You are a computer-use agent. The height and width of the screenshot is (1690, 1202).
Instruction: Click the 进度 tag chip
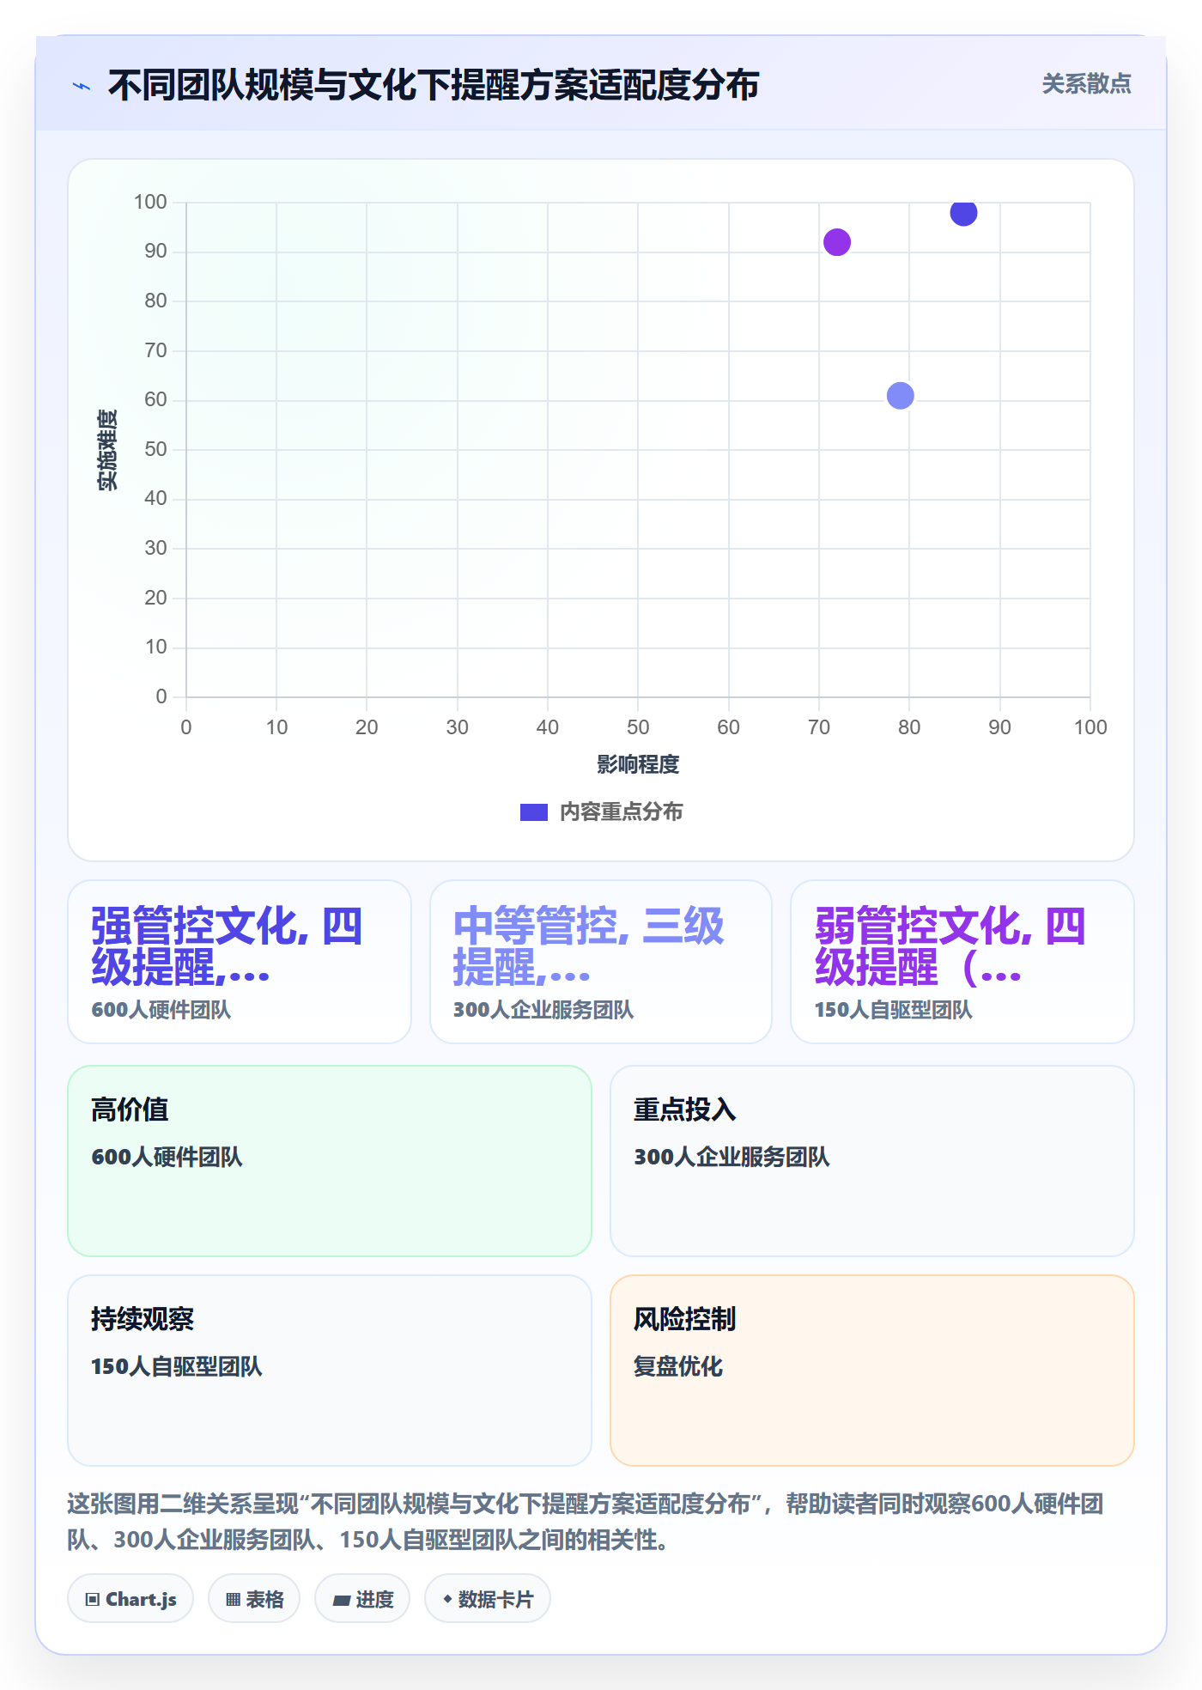click(362, 1599)
